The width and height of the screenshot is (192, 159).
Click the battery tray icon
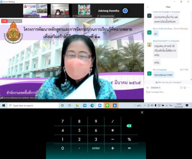pyautogui.click(x=163, y=105)
